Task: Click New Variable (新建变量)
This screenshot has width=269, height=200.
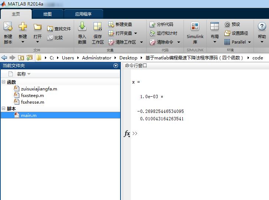Action: 120,24
